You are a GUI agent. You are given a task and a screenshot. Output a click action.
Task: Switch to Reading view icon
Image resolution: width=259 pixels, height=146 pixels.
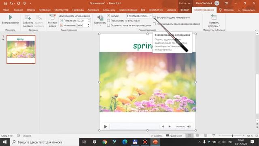click(206, 136)
